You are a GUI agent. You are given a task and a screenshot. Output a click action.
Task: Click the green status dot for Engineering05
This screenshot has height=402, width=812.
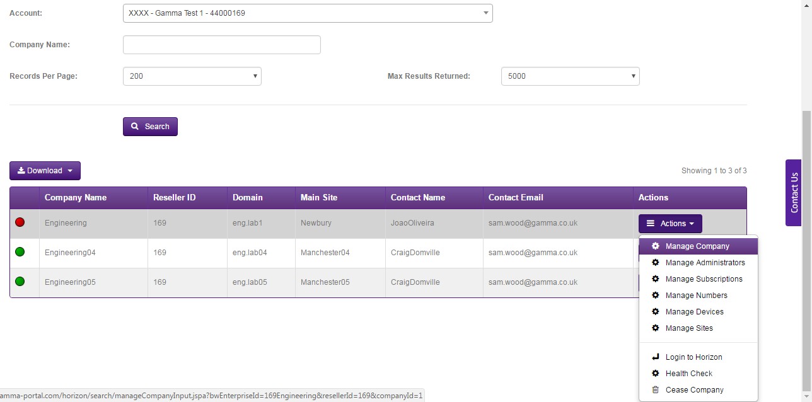click(x=20, y=282)
